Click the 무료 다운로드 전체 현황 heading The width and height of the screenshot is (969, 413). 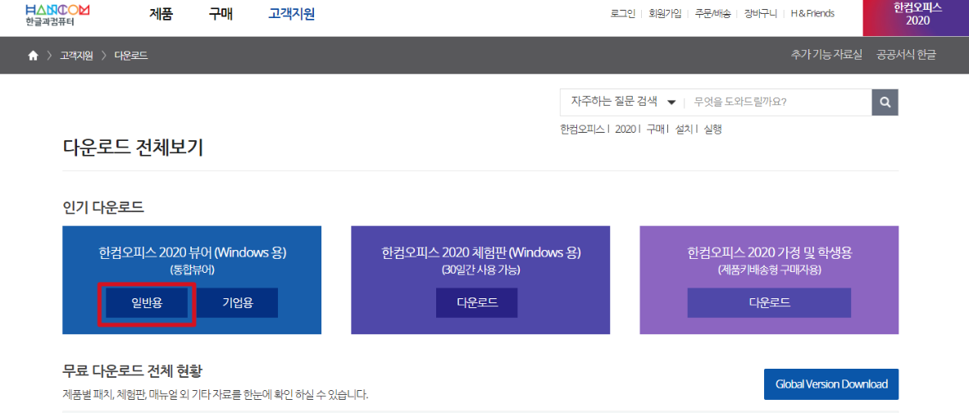tap(133, 372)
